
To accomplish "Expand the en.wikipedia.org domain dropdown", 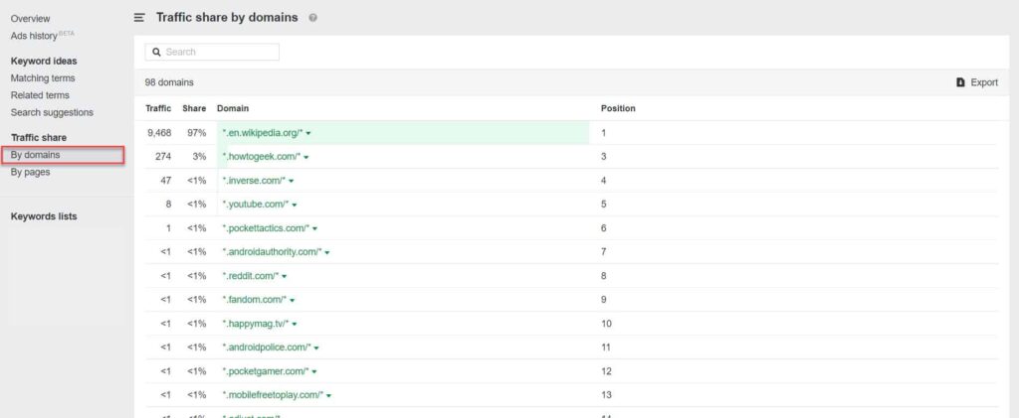I will [x=309, y=133].
